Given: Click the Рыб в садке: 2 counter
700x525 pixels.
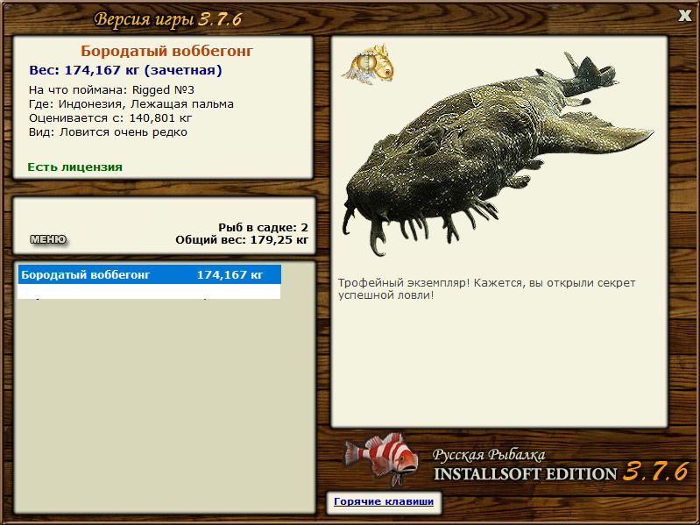Looking at the screenshot, I should click(263, 227).
